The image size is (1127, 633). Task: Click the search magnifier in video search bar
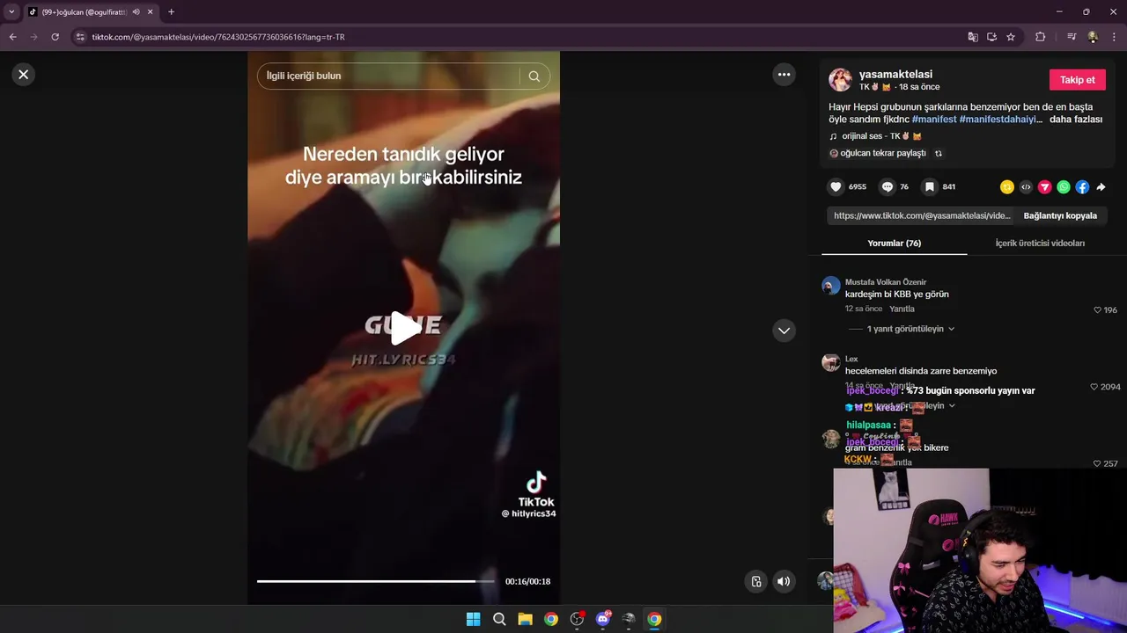pos(534,76)
